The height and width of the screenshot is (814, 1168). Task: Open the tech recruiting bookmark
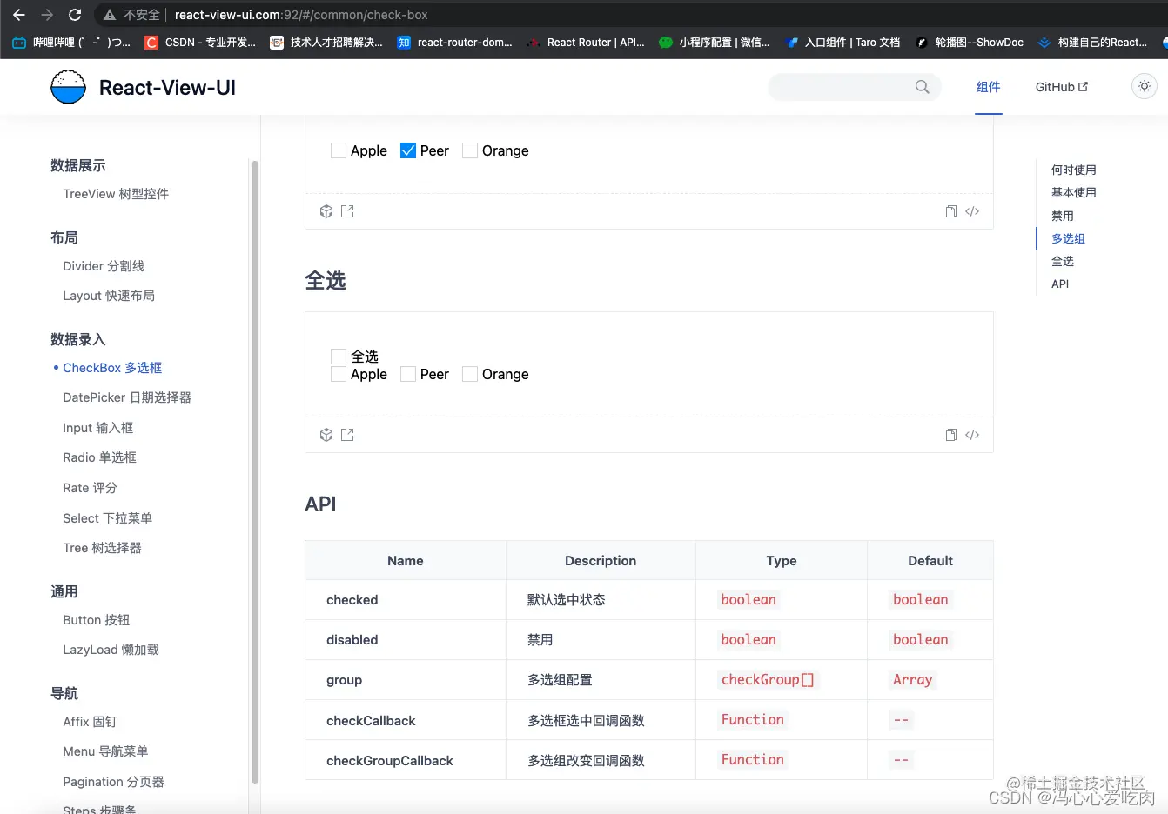coord(326,42)
